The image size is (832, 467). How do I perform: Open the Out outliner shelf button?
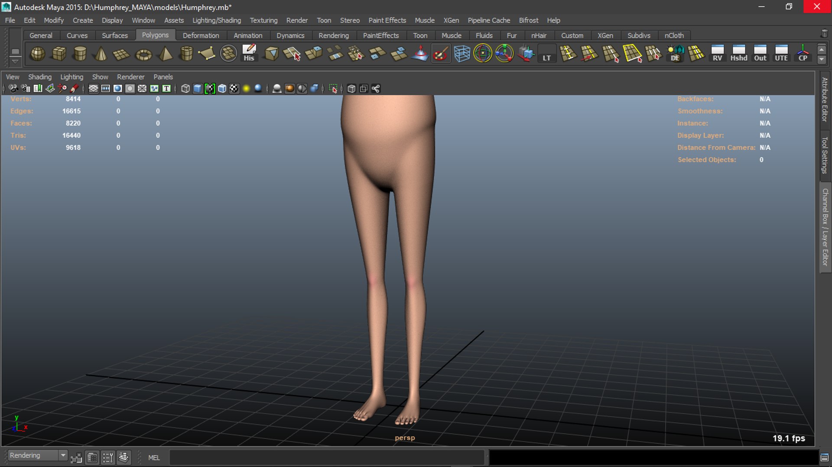pos(760,54)
